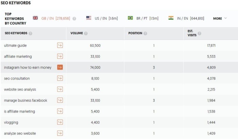Switch to the US / EN country tab

[x=102, y=18]
